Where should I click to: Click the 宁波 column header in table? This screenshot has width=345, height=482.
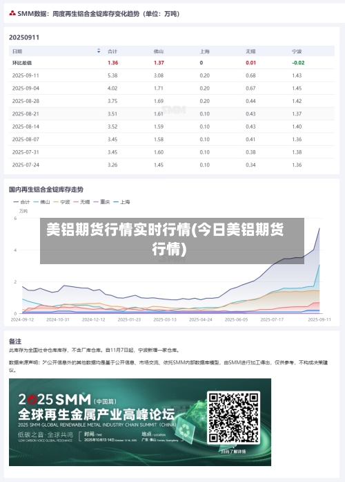click(x=297, y=51)
